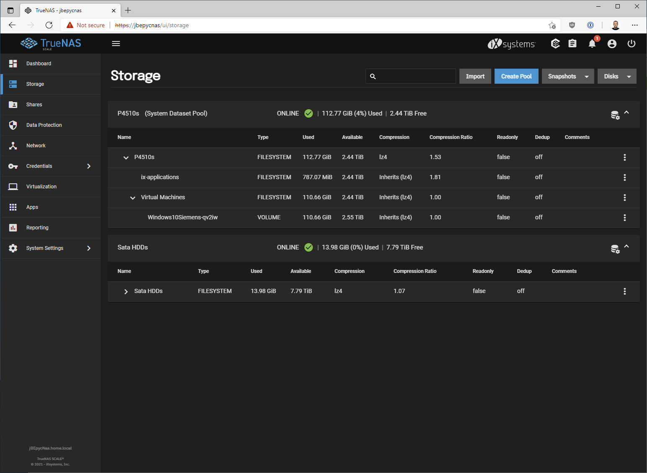Click the TrueCommand status icon
This screenshot has height=473, width=647.
point(555,44)
